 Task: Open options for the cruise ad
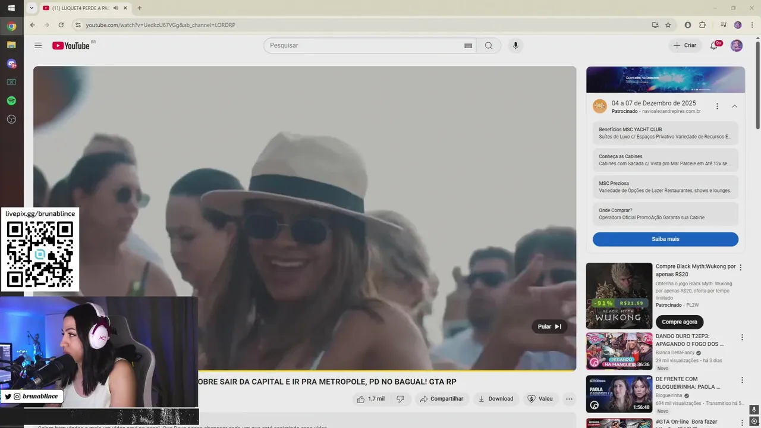[717, 106]
